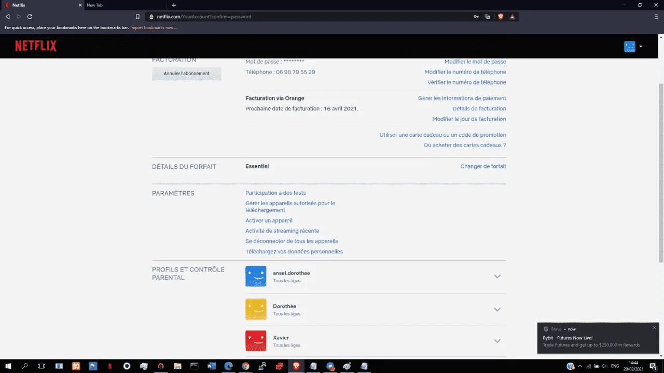Reload the page with the refresh icon
Image resolution: width=664 pixels, height=373 pixels.
click(30, 17)
